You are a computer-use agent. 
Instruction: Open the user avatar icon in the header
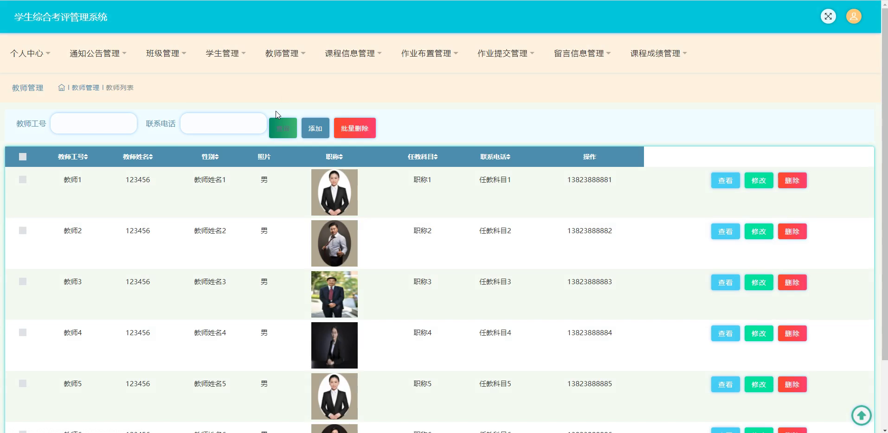click(854, 16)
